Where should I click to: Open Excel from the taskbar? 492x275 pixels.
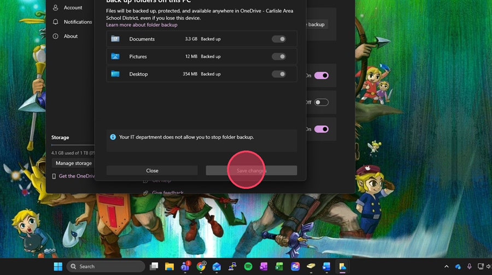pyautogui.click(x=279, y=266)
